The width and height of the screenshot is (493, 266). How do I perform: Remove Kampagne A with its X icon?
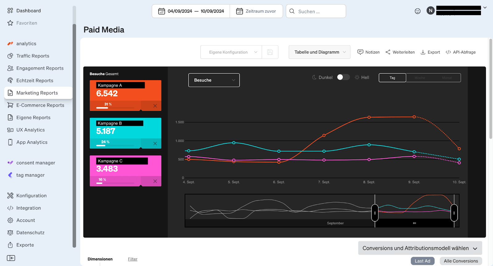pyautogui.click(x=155, y=106)
